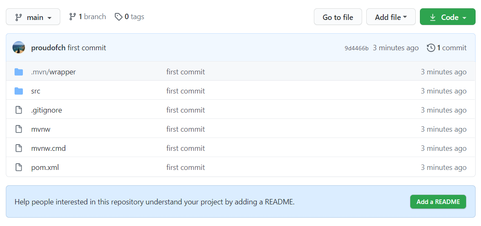View the 1 branch link
Screen dimensions: 481x226
pyautogui.click(x=87, y=17)
